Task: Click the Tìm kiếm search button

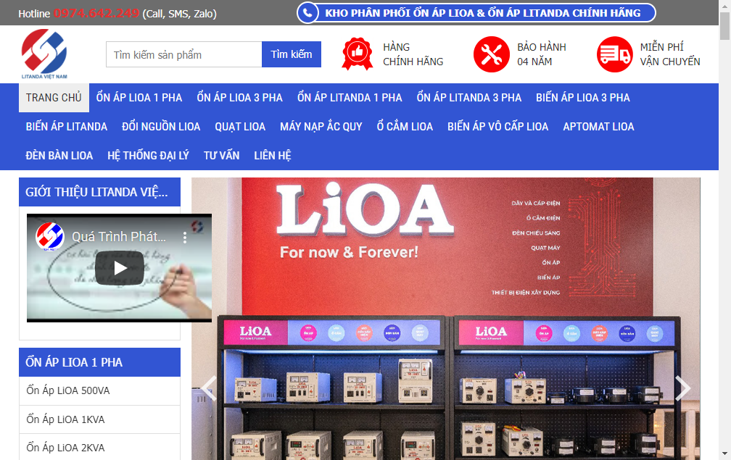Action: click(292, 54)
